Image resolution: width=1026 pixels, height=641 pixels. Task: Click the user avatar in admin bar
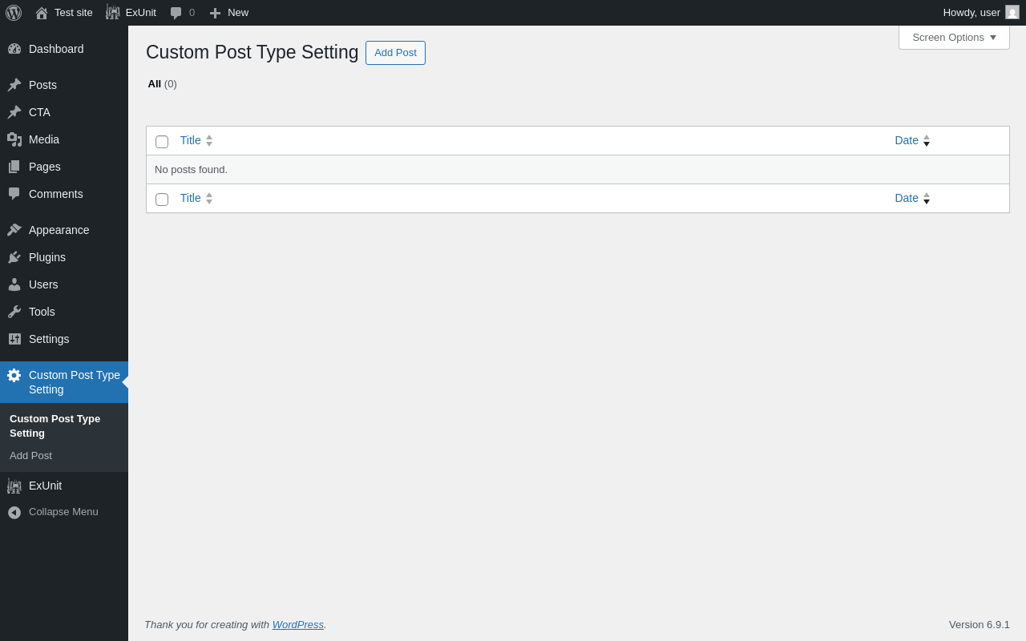pos(1012,12)
